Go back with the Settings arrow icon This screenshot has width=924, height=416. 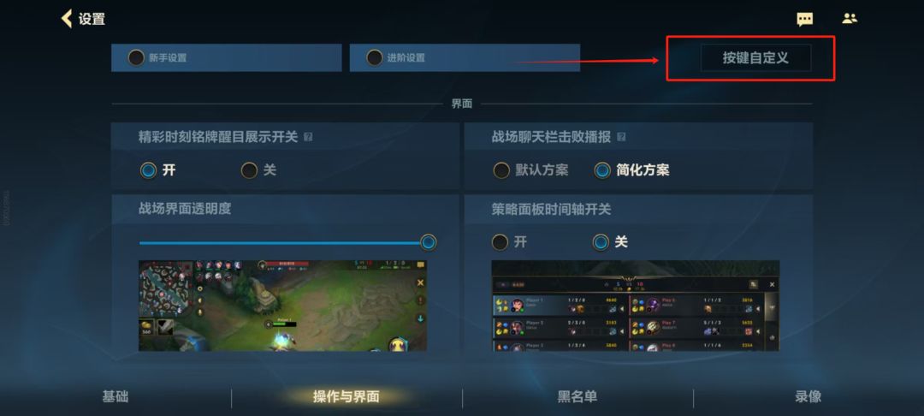pos(67,18)
